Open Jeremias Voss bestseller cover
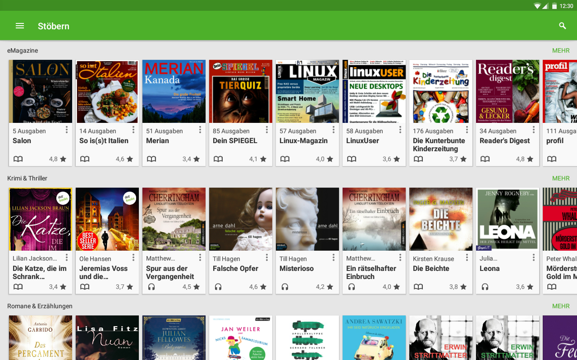577x360 pixels. click(x=107, y=219)
